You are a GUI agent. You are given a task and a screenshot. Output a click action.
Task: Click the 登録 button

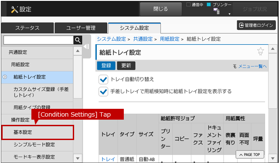(106, 65)
